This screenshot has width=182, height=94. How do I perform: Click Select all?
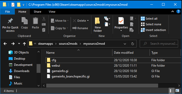coord(149,19)
